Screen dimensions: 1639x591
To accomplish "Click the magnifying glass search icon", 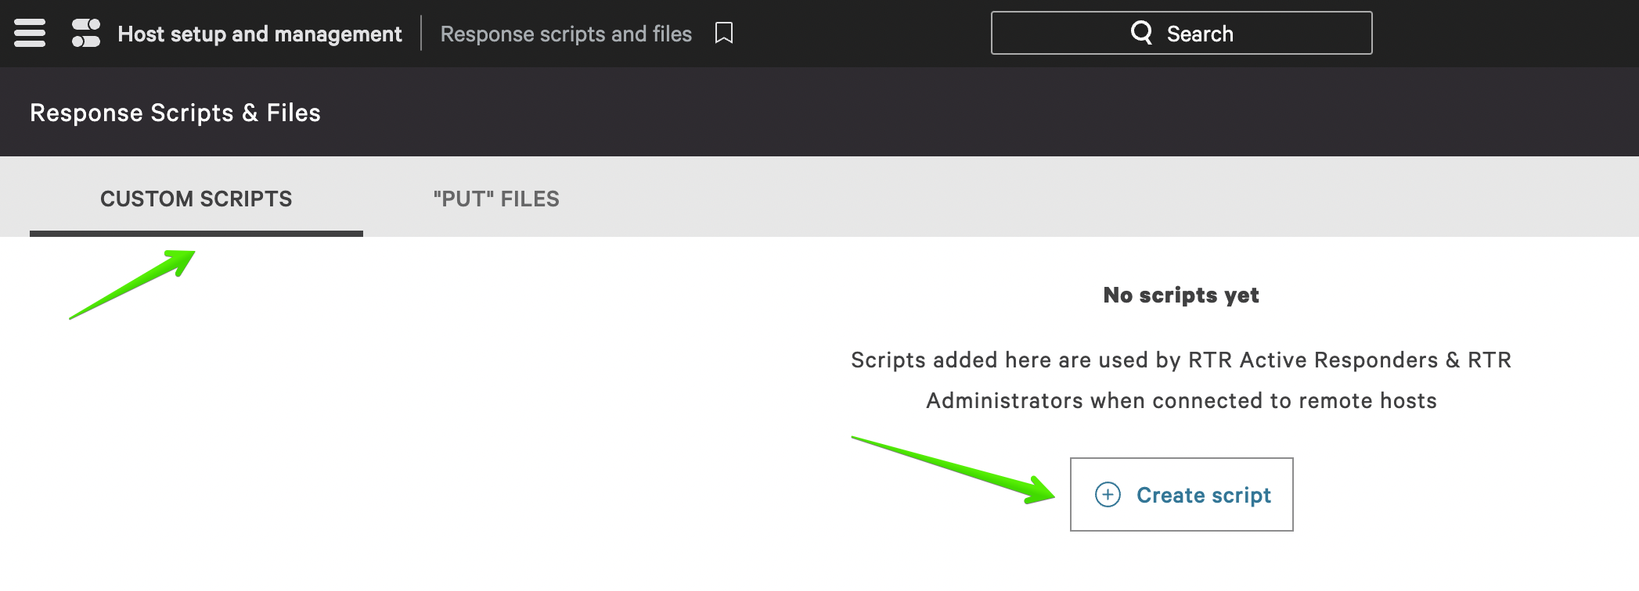I will [1141, 33].
